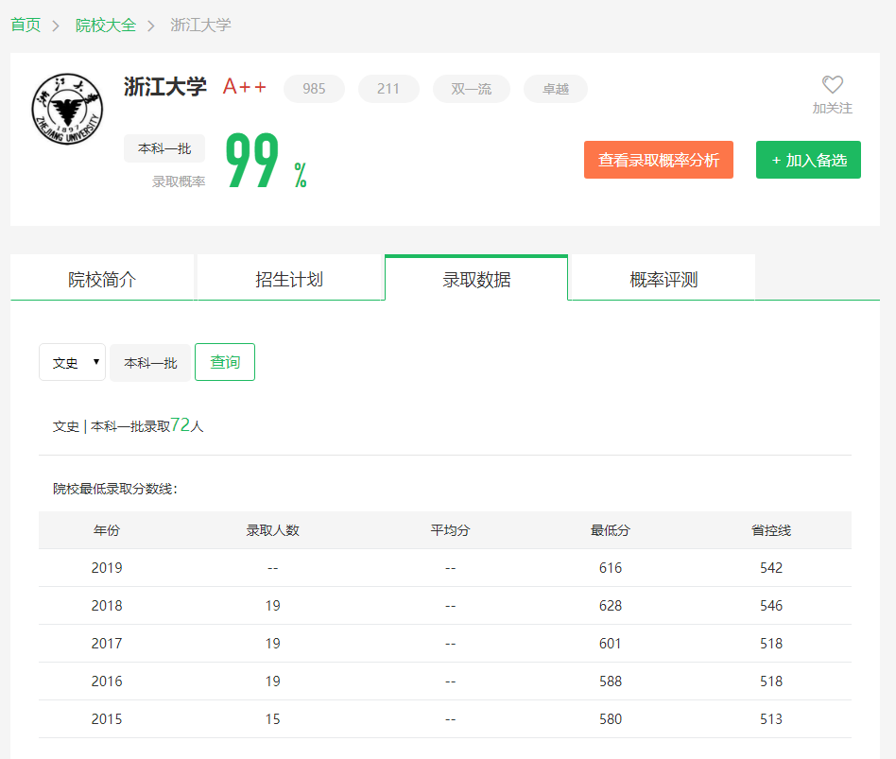896x759 pixels.
Task: Click provincial line 542
Action: [x=771, y=567]
